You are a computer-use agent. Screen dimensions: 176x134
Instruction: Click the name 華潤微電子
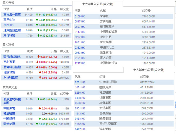[107, 27]
